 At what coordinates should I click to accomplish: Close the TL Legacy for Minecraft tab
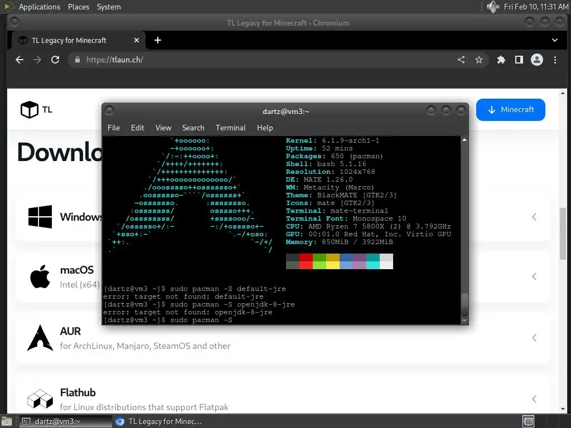tap(137, 40)
